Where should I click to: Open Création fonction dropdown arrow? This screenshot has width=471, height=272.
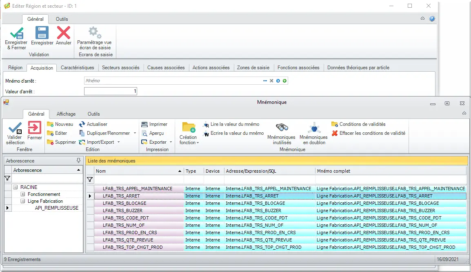click(198, 143)
